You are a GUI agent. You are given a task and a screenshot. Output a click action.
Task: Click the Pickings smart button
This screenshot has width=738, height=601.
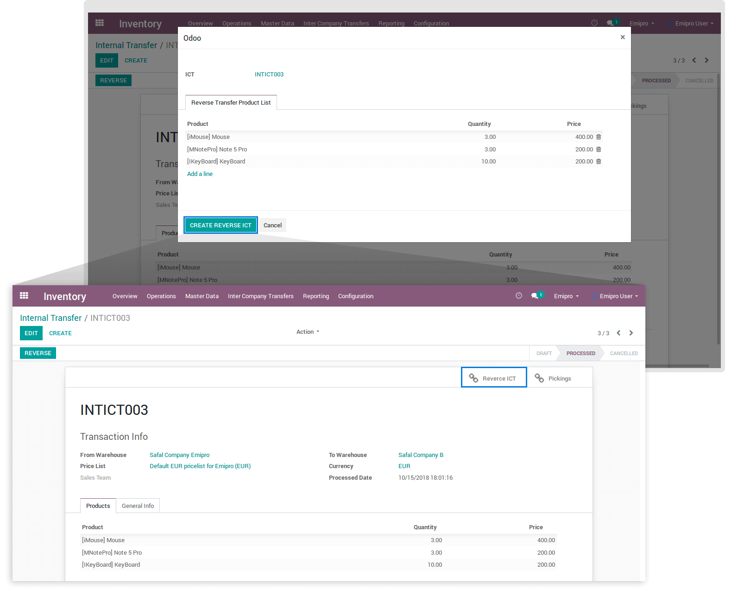tap(553, 378)
